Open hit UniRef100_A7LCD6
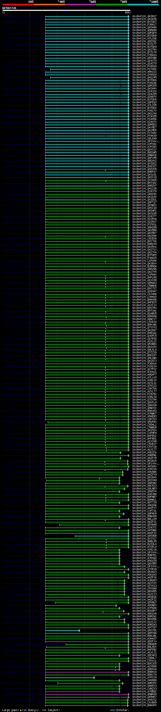Screen dimensions: 161x712 click(144, 38)
